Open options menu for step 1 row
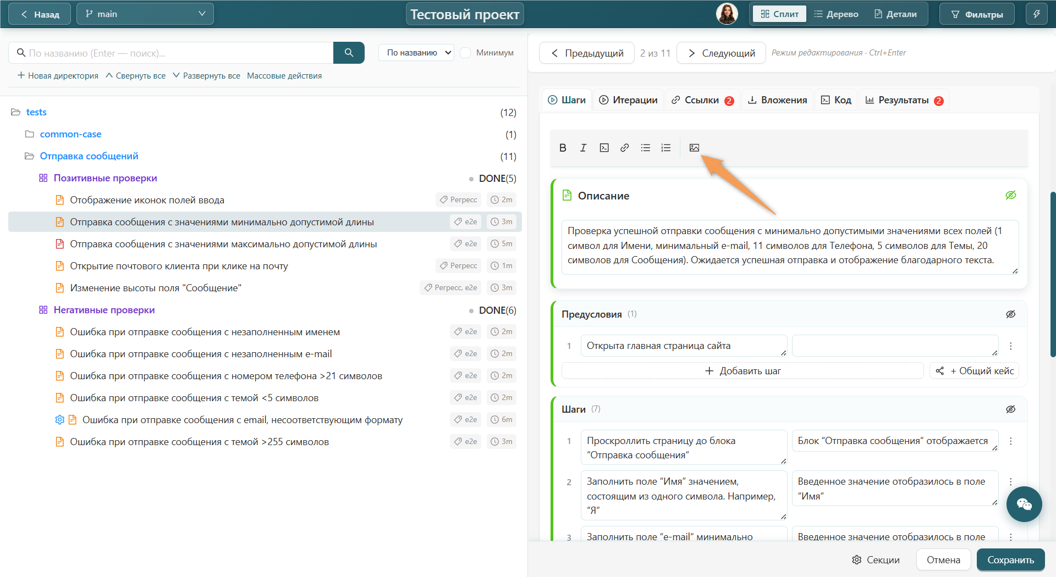The image size is (1056, 577). tap(1010, 441)
